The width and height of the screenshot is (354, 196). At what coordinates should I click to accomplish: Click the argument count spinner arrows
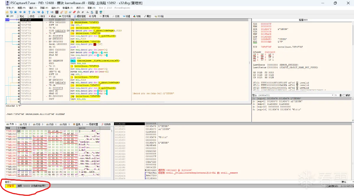340,95
